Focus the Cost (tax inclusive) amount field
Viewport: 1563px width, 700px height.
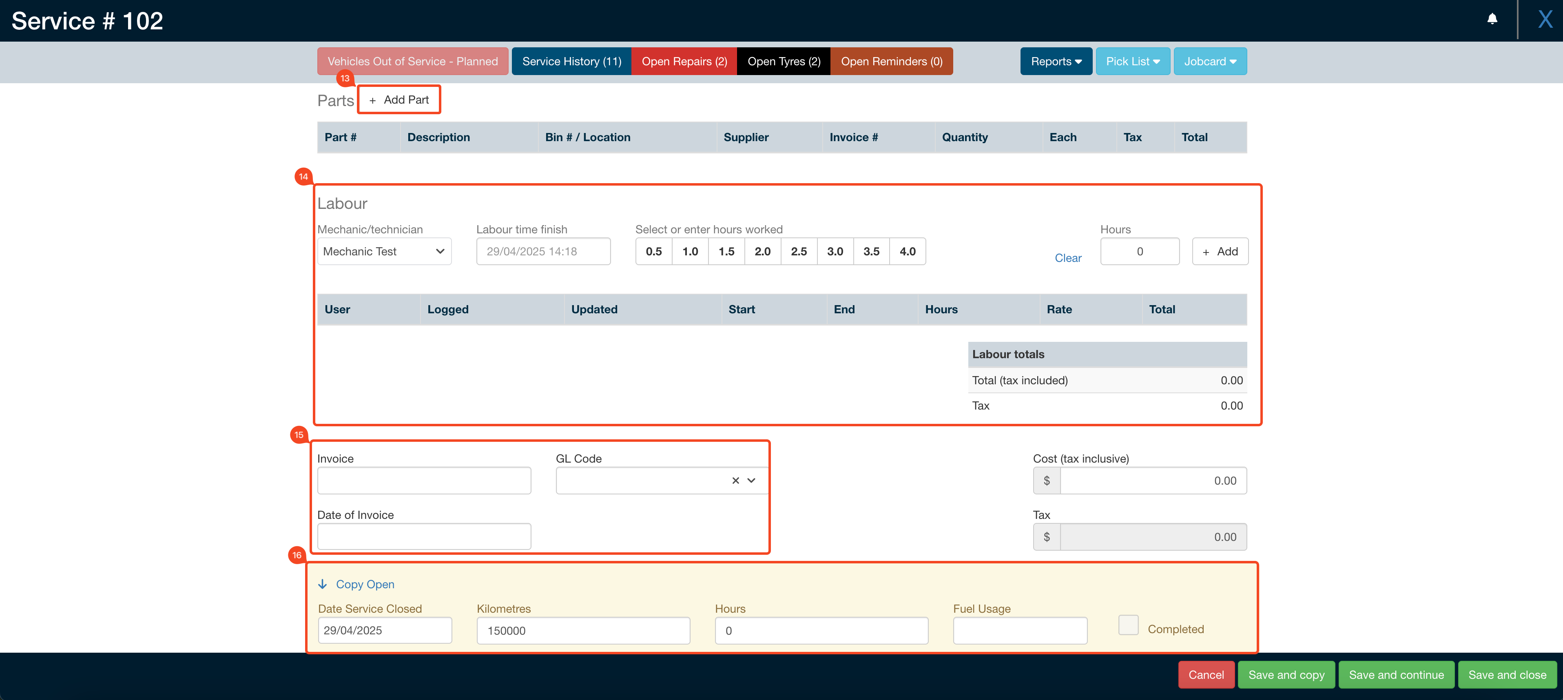pyautogui.click(x=1153, y=481)
